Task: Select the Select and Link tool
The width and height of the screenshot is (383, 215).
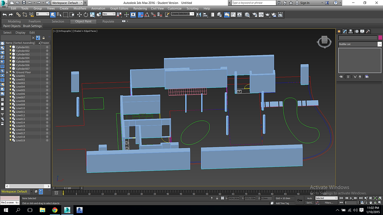Action: click(x=18, y=14)
